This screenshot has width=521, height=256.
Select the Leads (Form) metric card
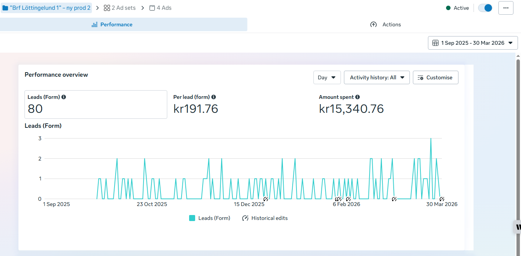[96, 105]
